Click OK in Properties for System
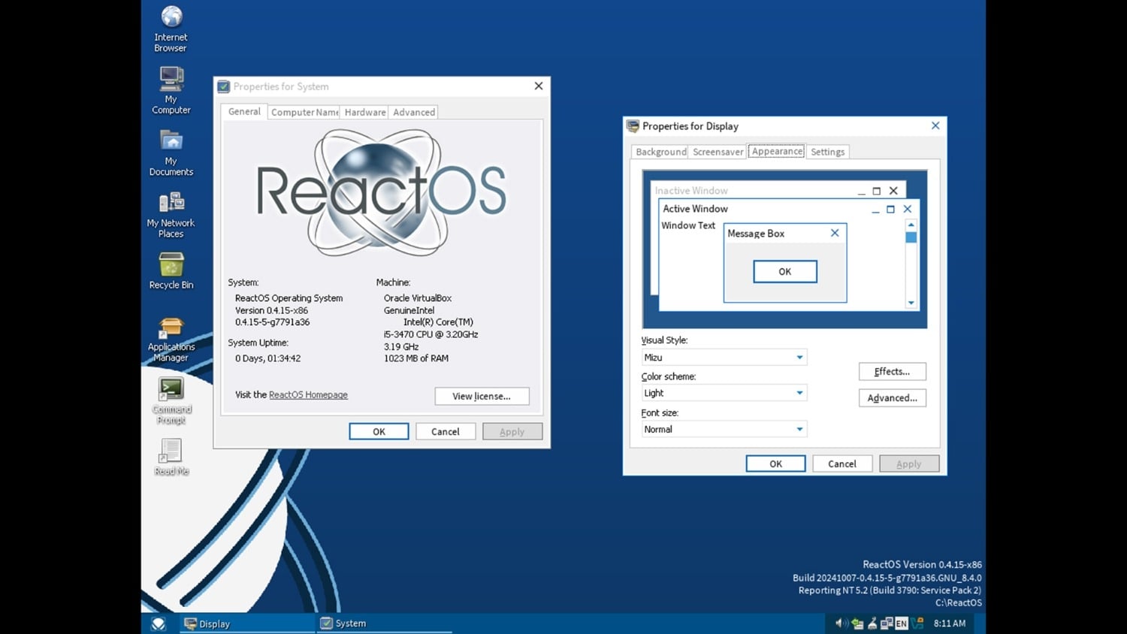1127x634 pixels. 379,432
